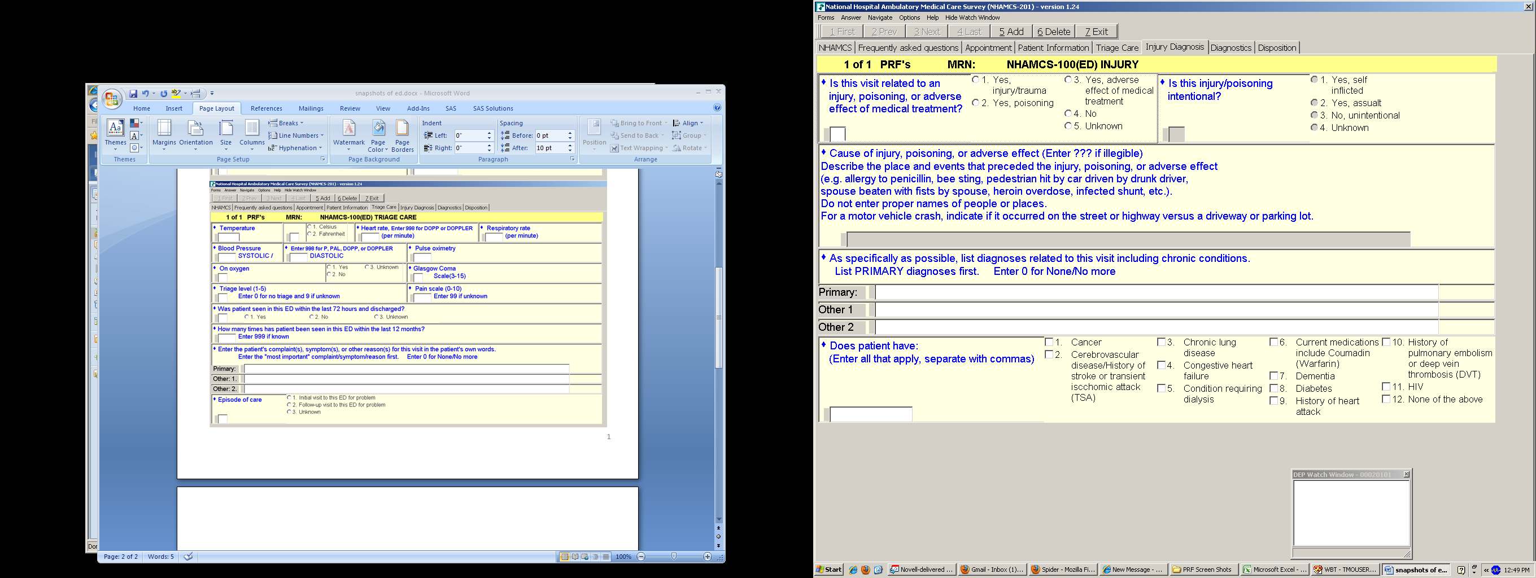The height and width of the screenshot is (578, 1536).
Task: Undo last action in Word toolbar
Action: pos(145,94)
